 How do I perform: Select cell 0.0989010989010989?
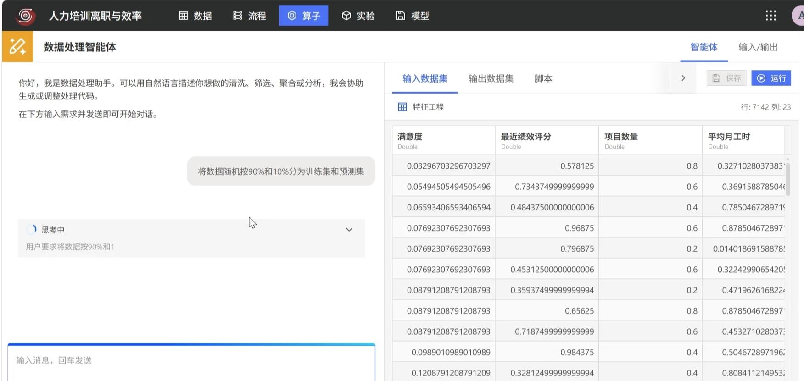pyautogui.click(x=444, y=352)
